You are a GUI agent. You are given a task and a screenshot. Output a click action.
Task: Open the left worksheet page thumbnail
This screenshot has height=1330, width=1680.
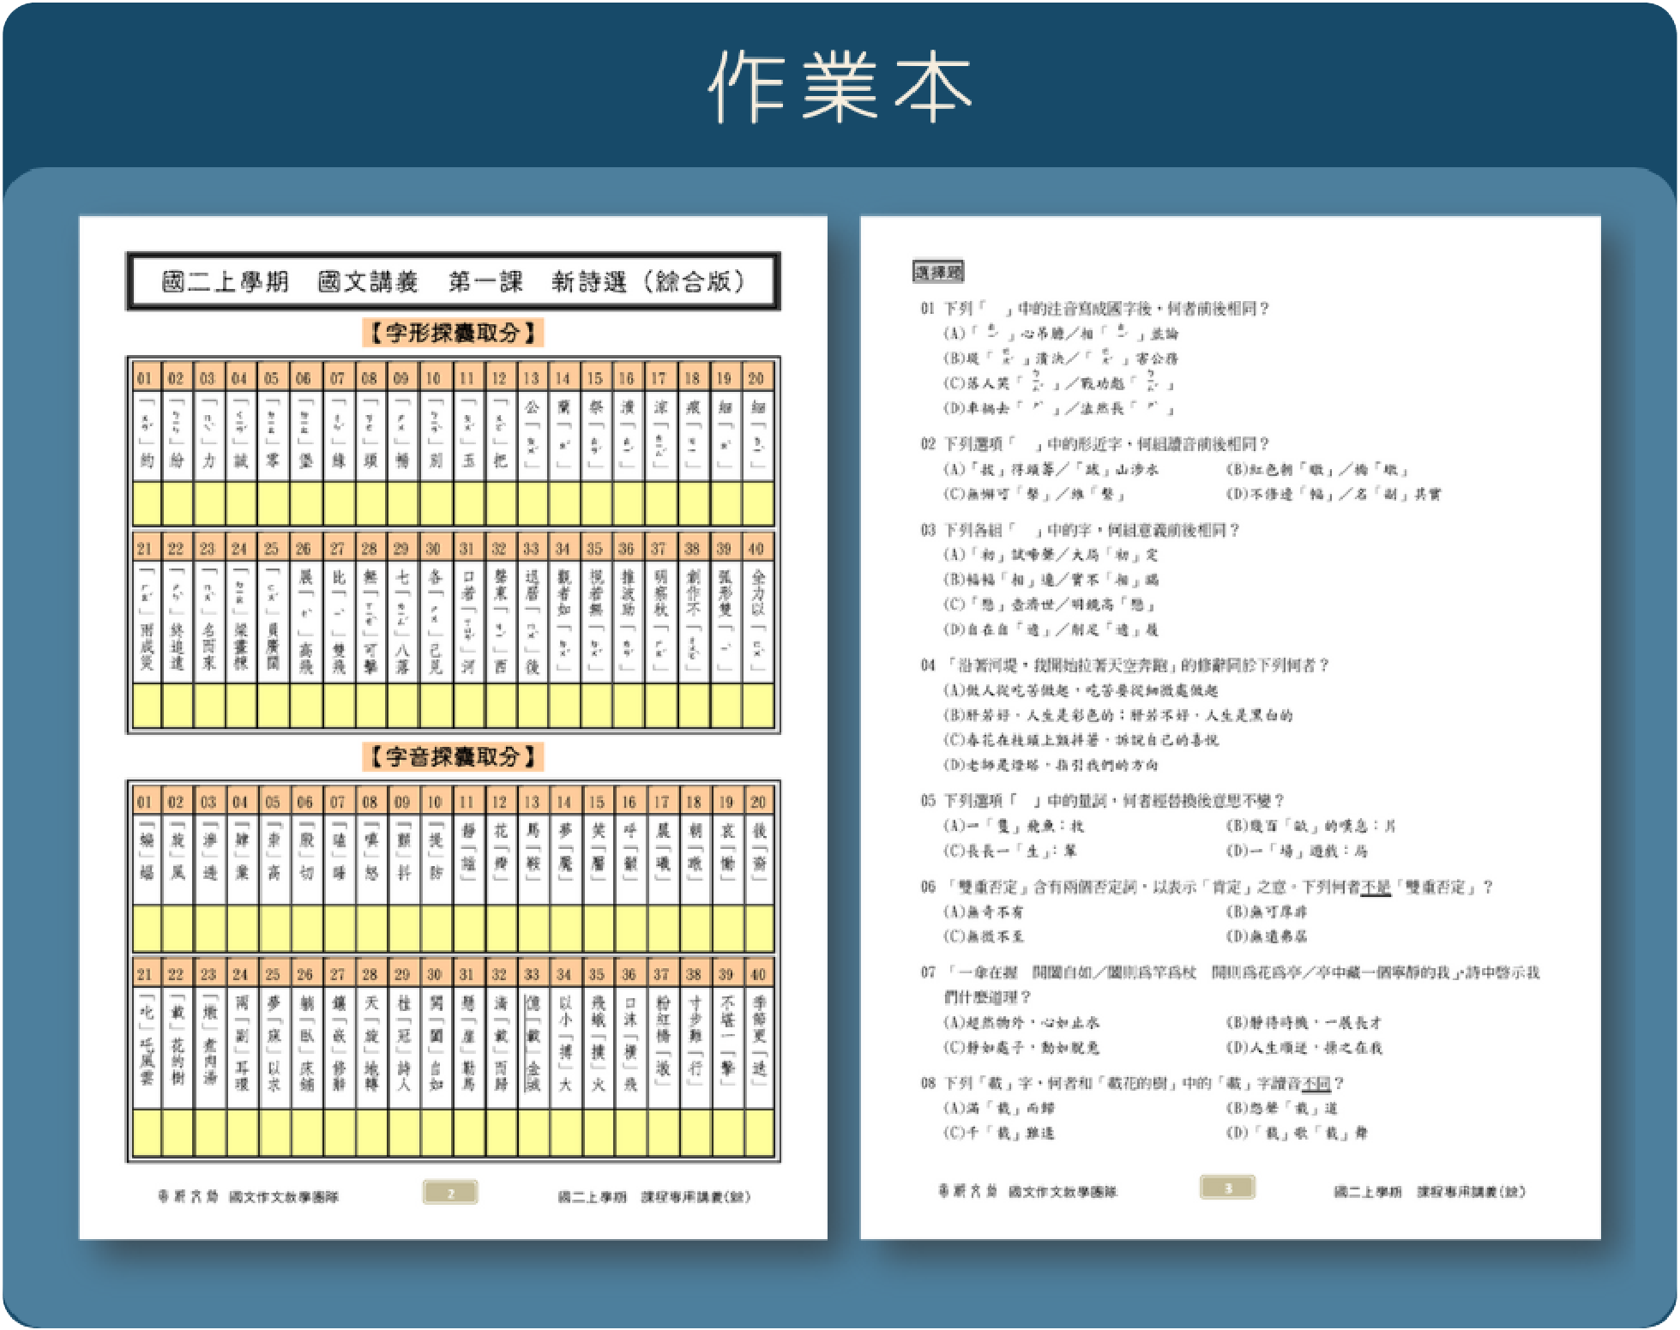pyautogui.click(x=453, y=727)
